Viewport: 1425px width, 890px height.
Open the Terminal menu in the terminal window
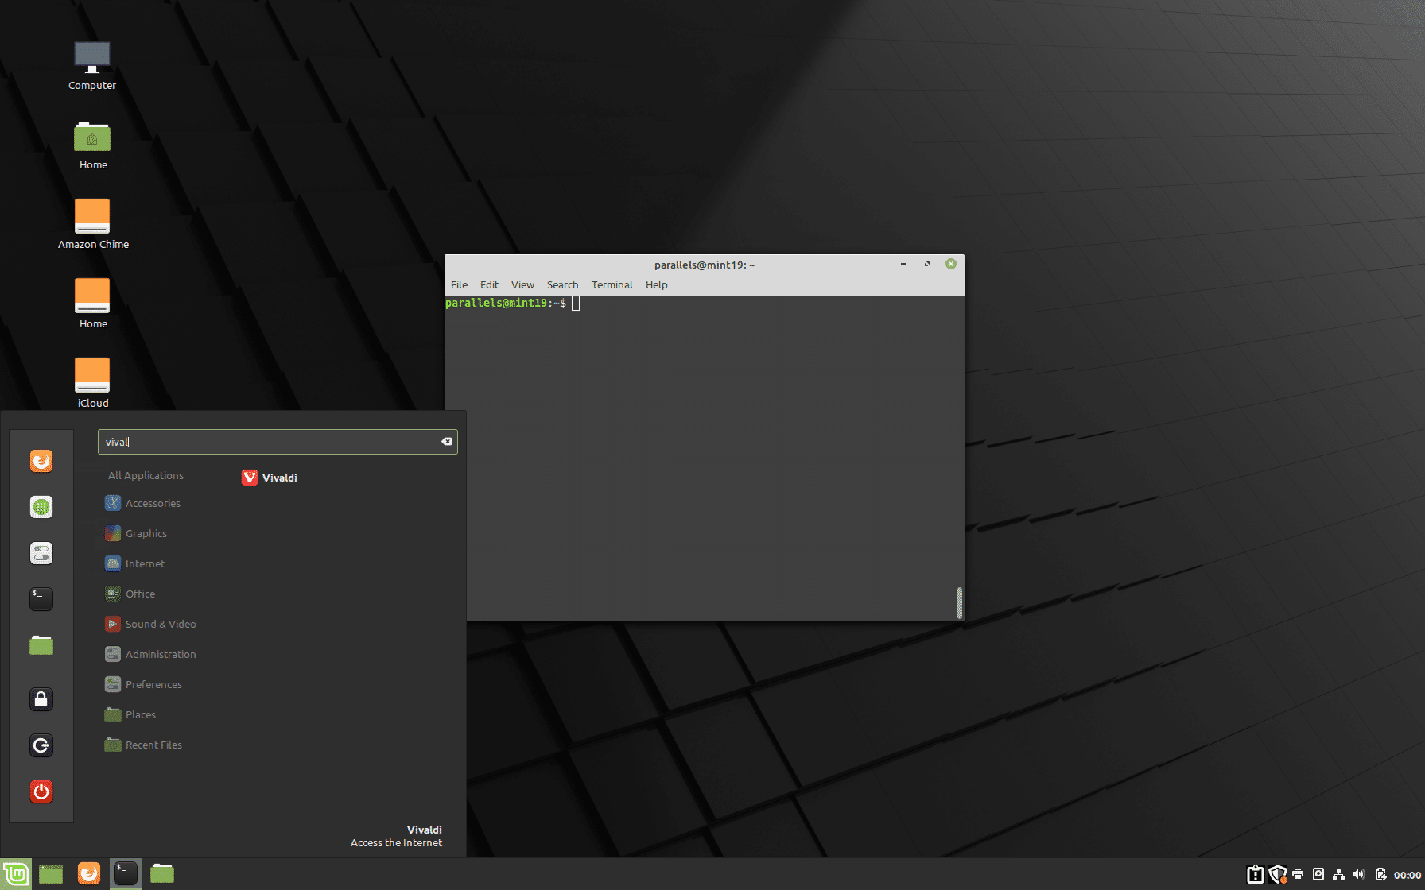(x=612, y=284)
